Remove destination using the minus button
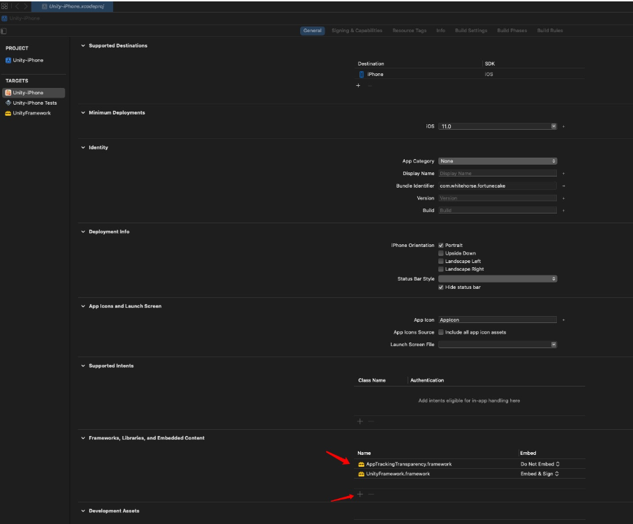633x524 pixels. tap(370, 86)
